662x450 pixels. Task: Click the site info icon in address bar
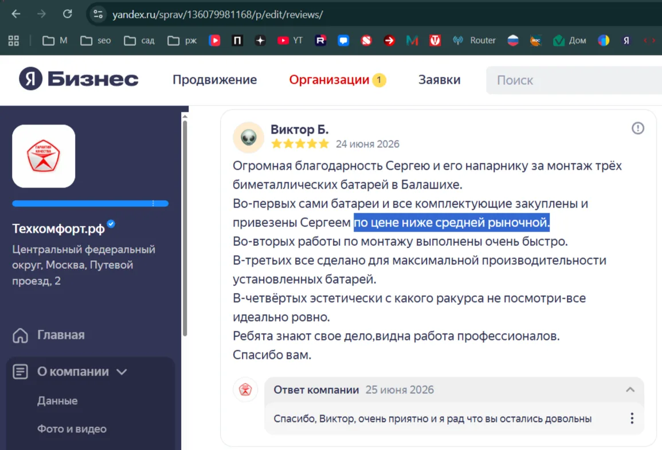[x=98, y=14]
